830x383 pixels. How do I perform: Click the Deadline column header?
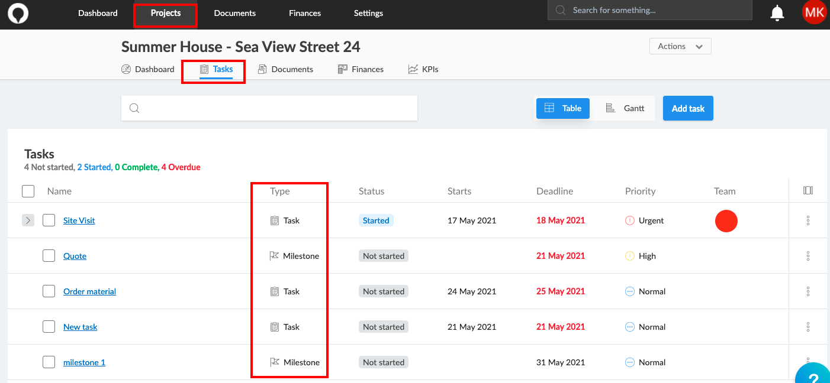click(555, 191)
